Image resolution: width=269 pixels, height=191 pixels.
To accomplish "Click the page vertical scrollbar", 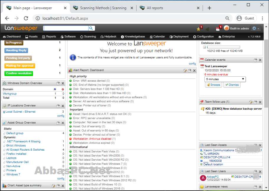I will click(266, 73).
